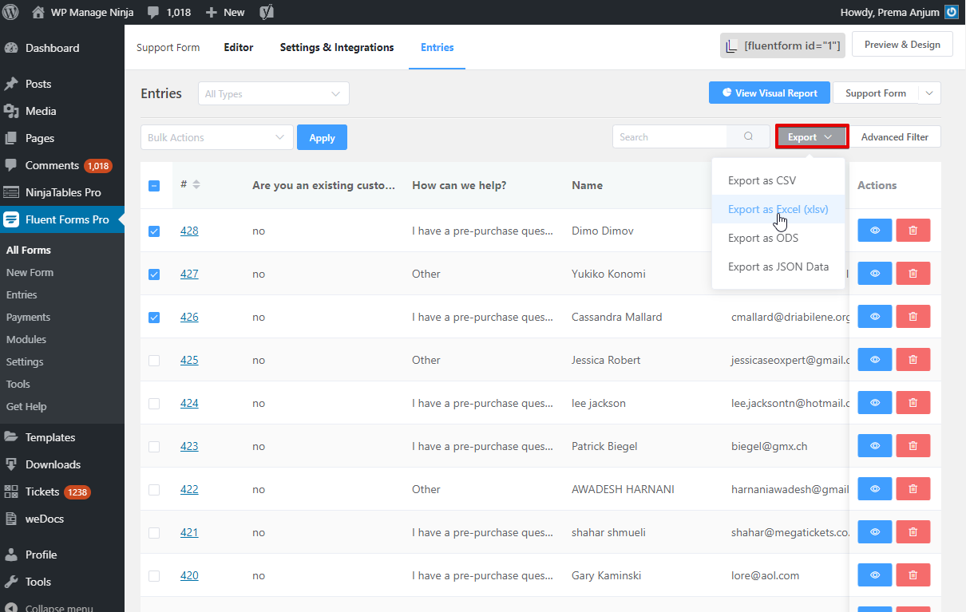Open Advanced Filter
The height and width of the screenshot is (612, 966).
[895, 137]
